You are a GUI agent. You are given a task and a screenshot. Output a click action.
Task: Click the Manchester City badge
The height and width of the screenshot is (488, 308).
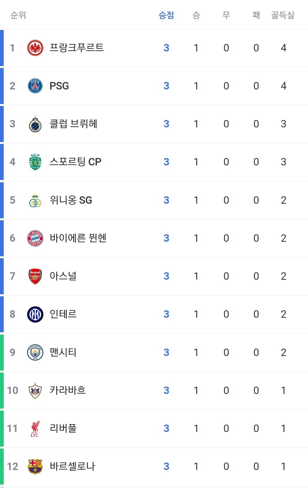35,352
